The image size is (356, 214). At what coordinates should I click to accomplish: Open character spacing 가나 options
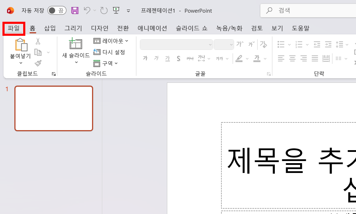[x=204, y=59]
